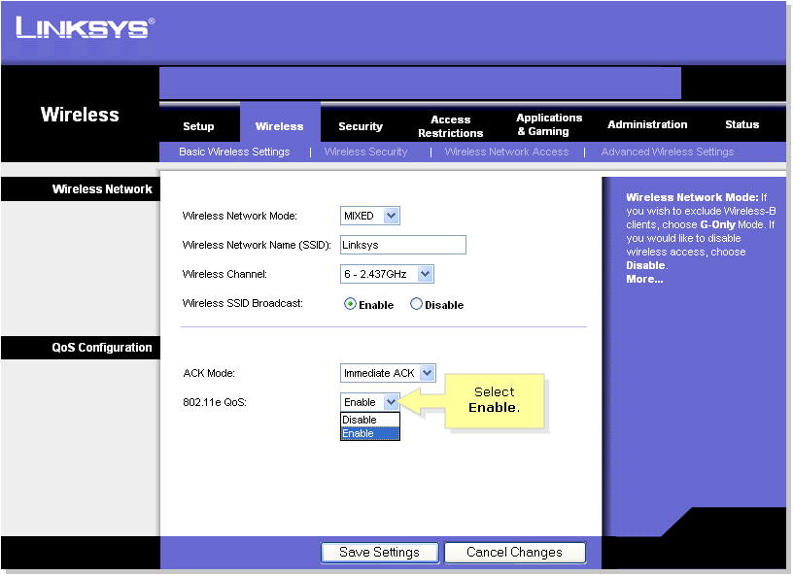Disable Wireless SSID Broadcast
This screenshot has width=793, height=576.
click(416, 304)
